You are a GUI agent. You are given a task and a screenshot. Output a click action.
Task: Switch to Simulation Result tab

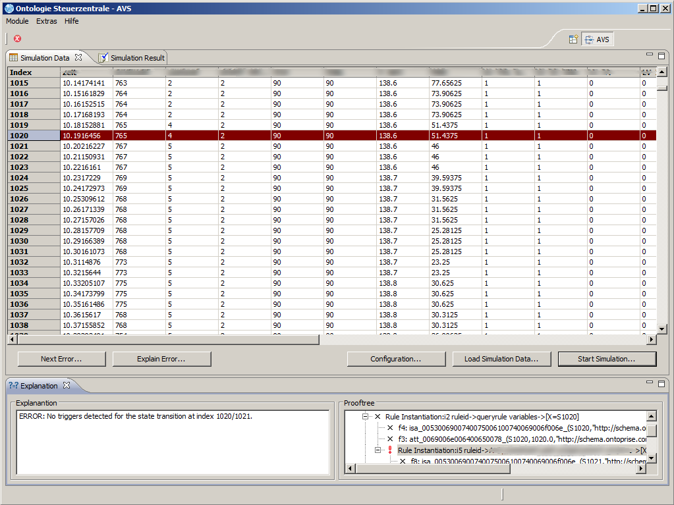click(x=136, y=58)
